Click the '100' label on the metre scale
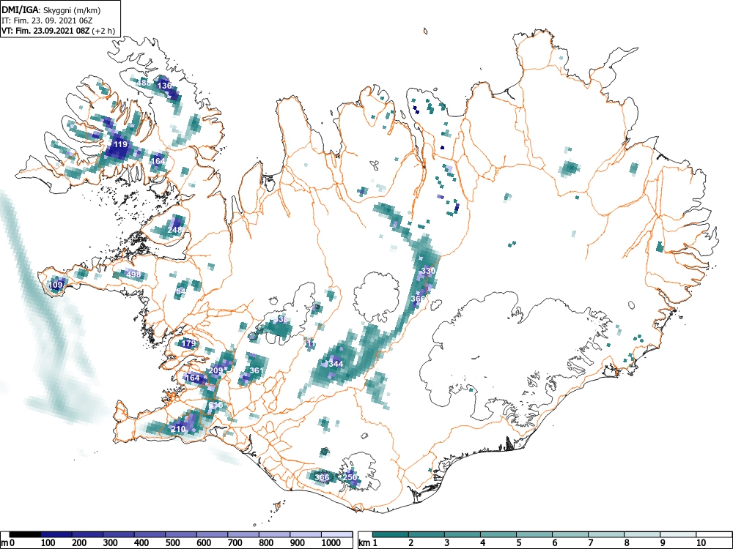Image resolution: width=733 pixels, height=549 pixels. (48, 543)
